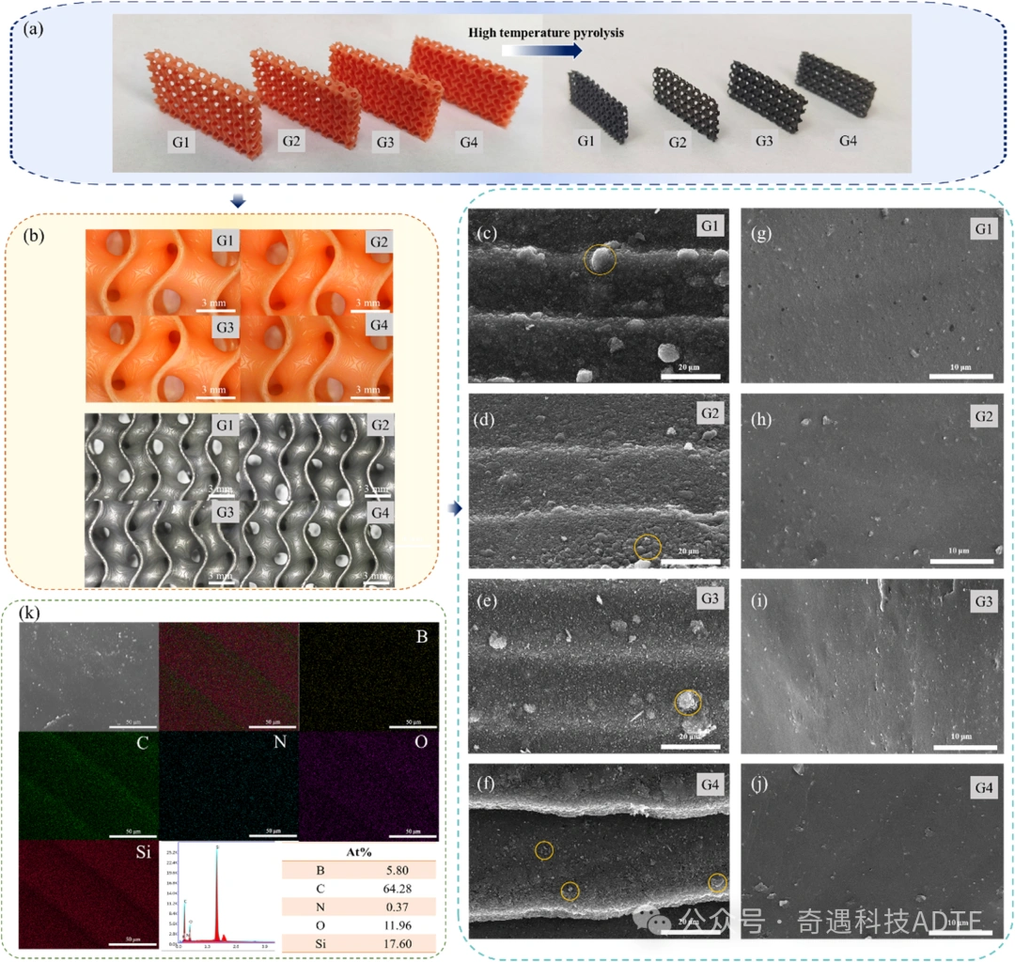Click the 20 μm scale bar in panel (c)
Viewport: 1015px width, 962px height.
click(x=690, y=376)
